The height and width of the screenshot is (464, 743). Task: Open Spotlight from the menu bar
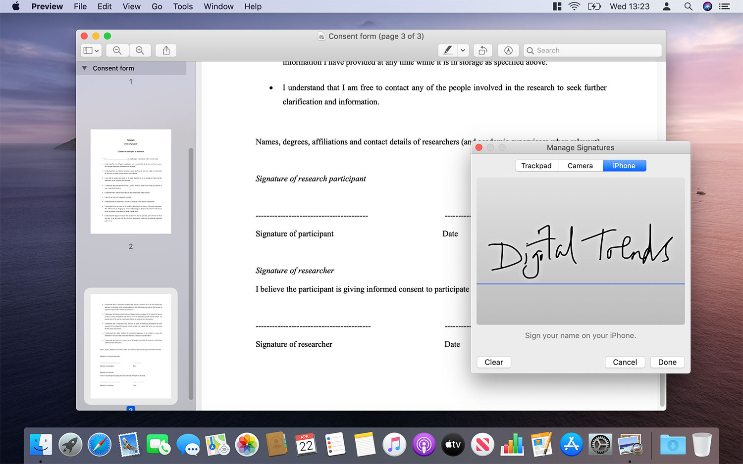(x=689, y=6)
